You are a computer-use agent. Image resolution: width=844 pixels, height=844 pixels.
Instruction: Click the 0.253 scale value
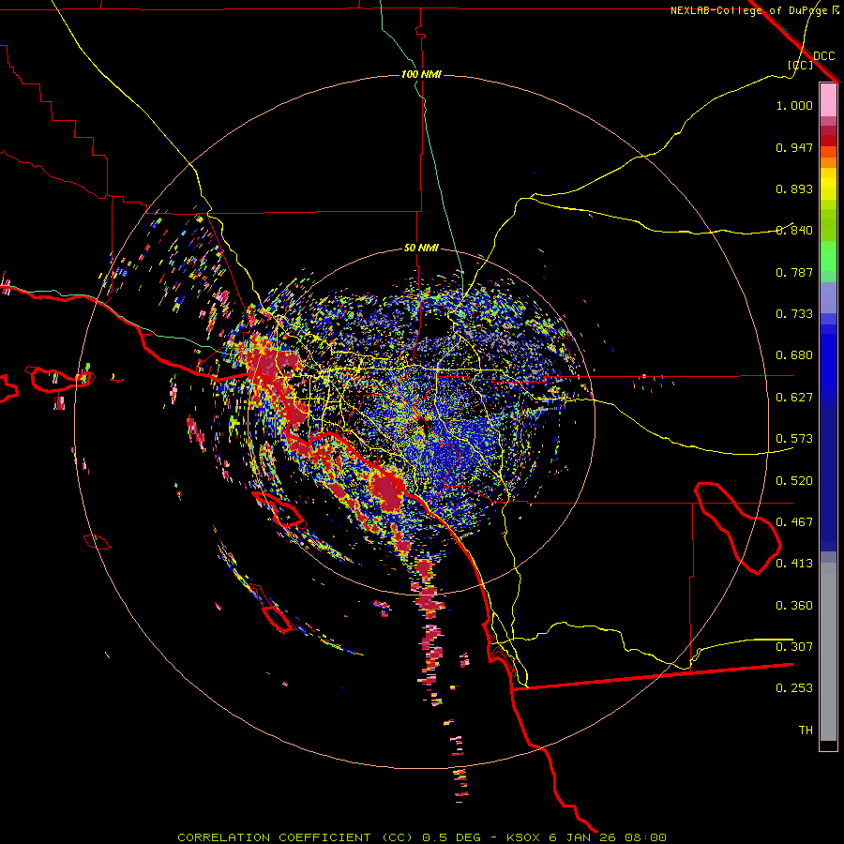pos(794,688)
